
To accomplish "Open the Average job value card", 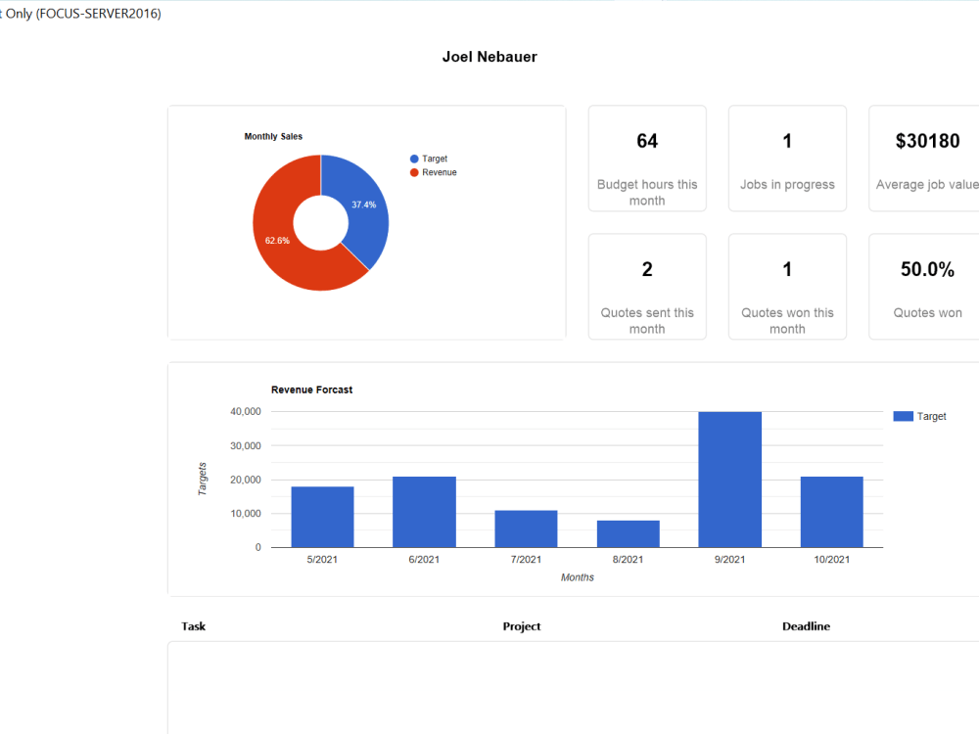I will pos(924,159).
